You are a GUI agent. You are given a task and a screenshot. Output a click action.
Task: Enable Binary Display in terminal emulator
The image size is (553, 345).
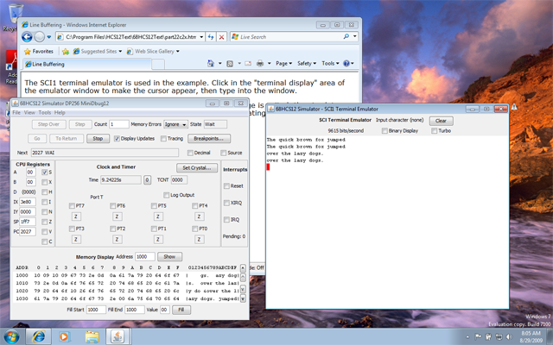point(385,130)
